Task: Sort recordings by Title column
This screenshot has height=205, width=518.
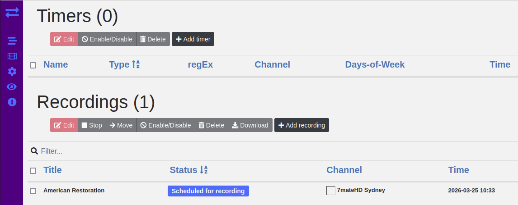Action: click(x=52, y=170)
